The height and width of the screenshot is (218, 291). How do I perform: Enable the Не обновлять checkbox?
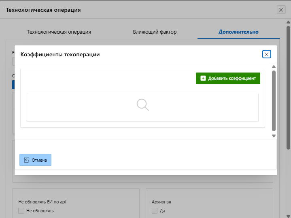coord(21,211)
